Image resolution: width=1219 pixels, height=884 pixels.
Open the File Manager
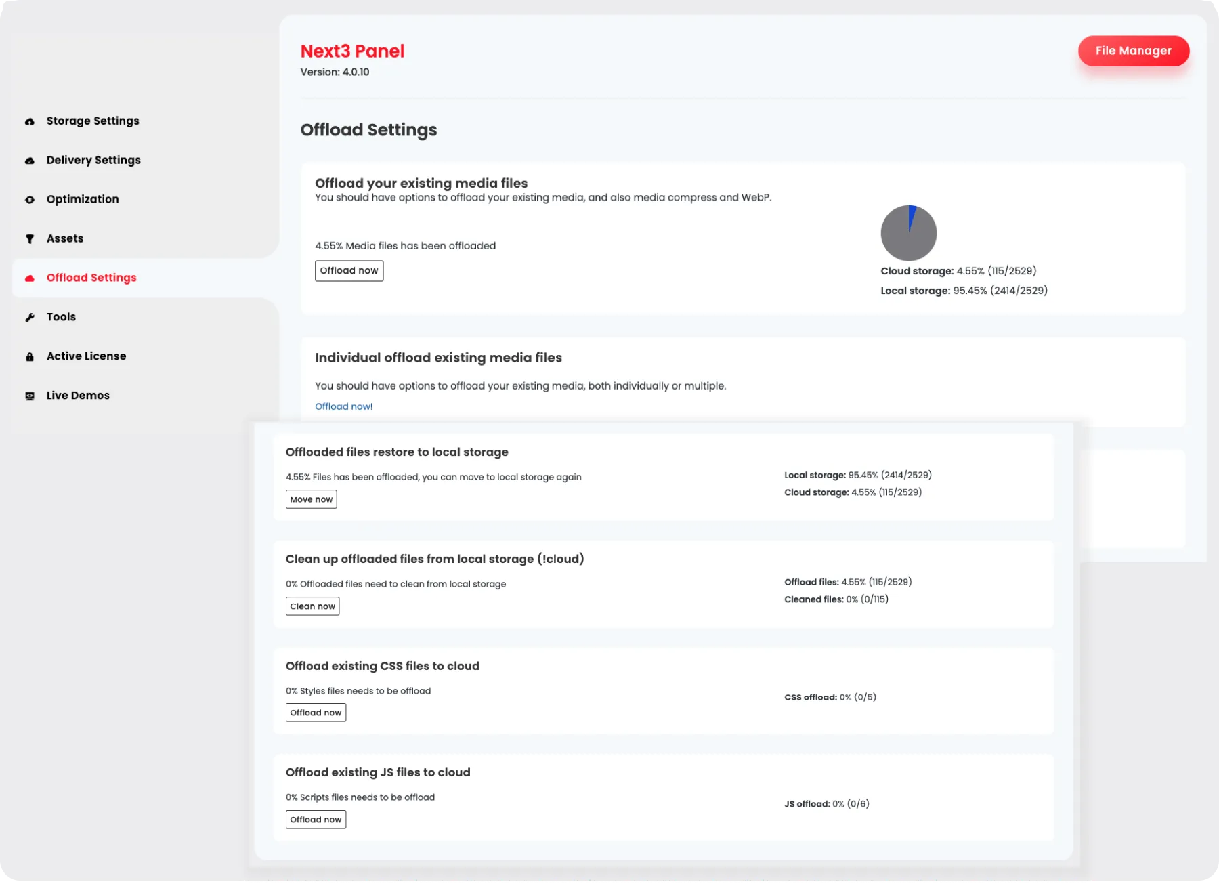tap(1134, 51)
